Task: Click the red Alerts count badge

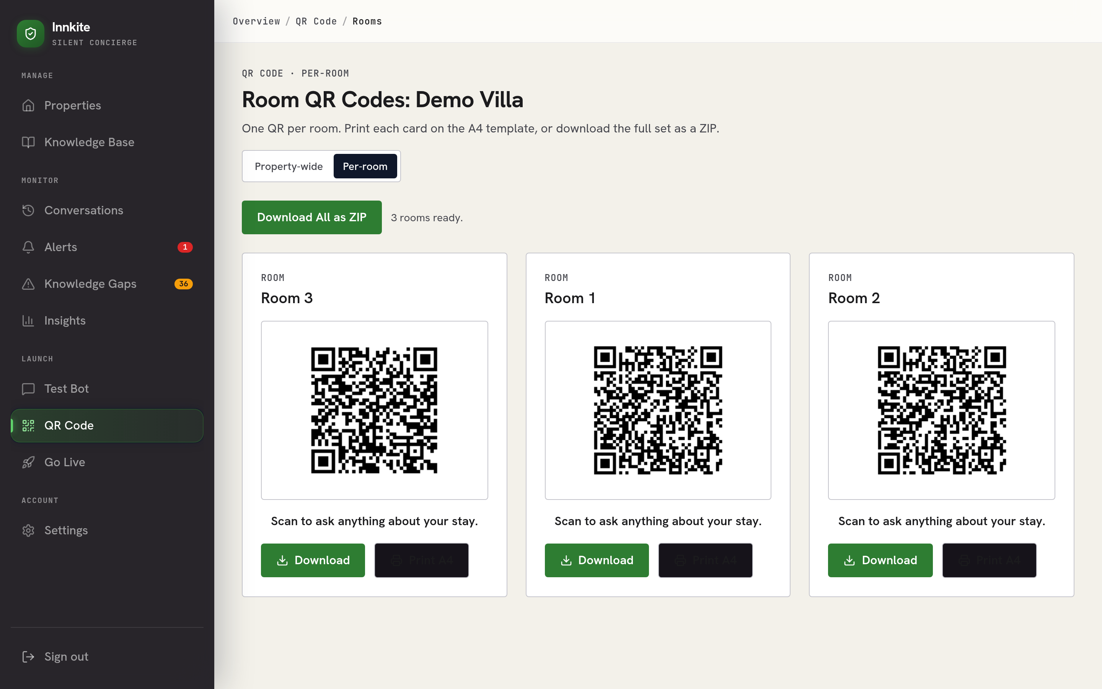Action: point(185,247)
